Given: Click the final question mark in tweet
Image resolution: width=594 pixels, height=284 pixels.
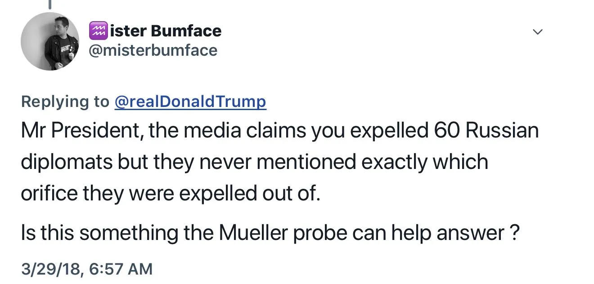Looking at the screenshot, I should [x=516, y=233].
